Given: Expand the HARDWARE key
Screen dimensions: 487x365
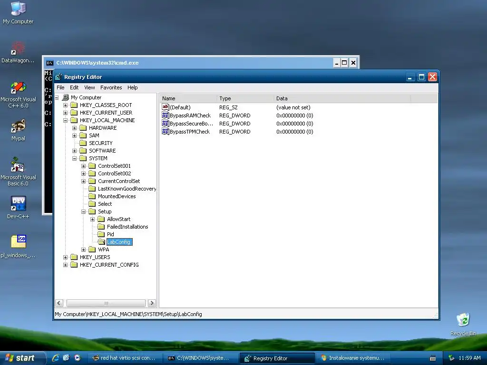Looking at the screenshot, I should point(74,128).
